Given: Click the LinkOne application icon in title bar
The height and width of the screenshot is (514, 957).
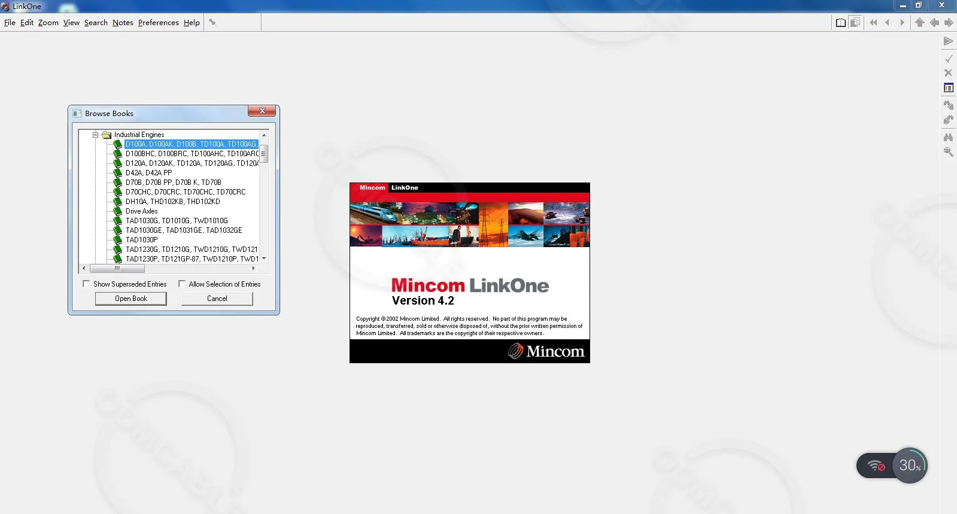Looking at the screenshot, I should coord(5,6).
